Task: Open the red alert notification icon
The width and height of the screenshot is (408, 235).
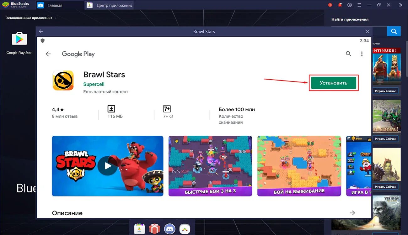Action: point(330,5)
